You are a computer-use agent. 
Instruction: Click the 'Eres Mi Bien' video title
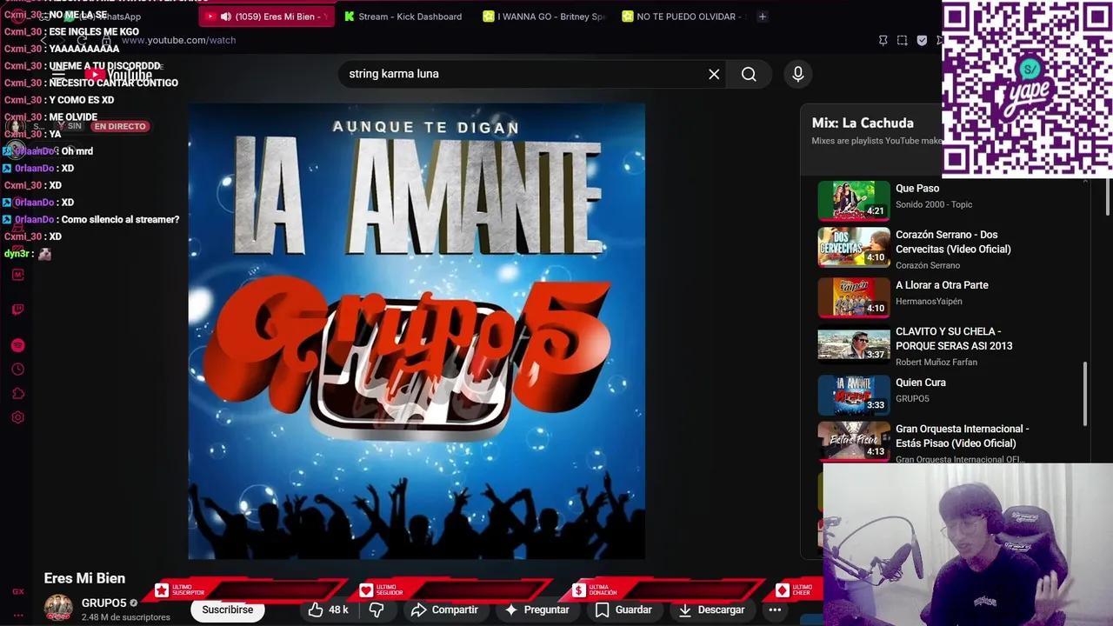coord(84,578)
